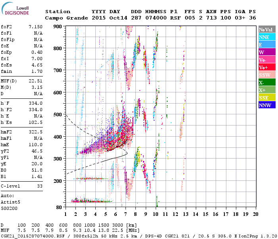Click the Campo Grande station name

coord(66,18)
